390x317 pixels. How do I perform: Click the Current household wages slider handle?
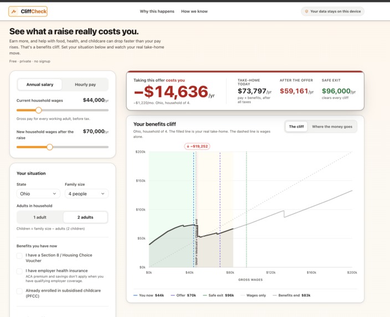pos(39,110)
